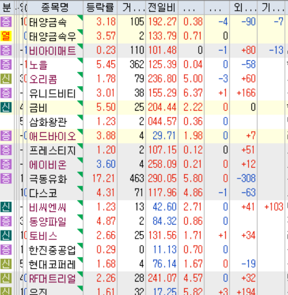Click the +103 value on 비씨엔씨 row
Screen dimensions: 288x295
coord(274,207)
